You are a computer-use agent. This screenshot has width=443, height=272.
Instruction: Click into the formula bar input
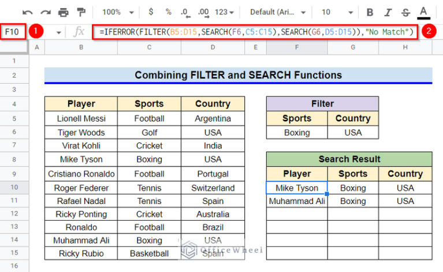256,32
